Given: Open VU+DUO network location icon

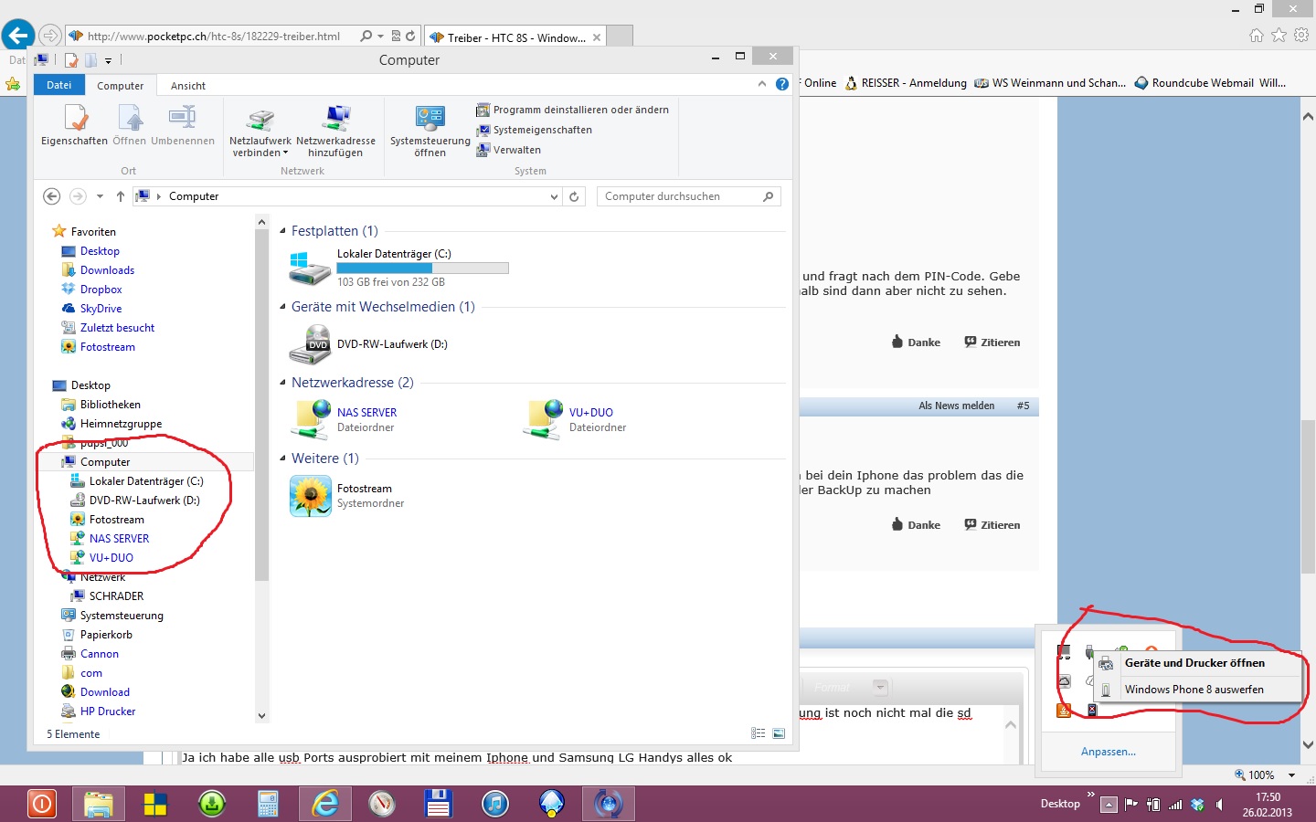Looking at the screenshot, I should [x=542, y=420].
